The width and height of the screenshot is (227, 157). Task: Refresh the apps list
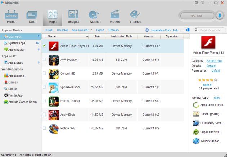point(113,30)
